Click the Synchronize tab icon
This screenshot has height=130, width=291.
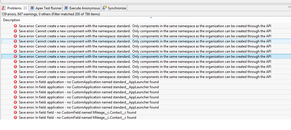click(105, 8)
